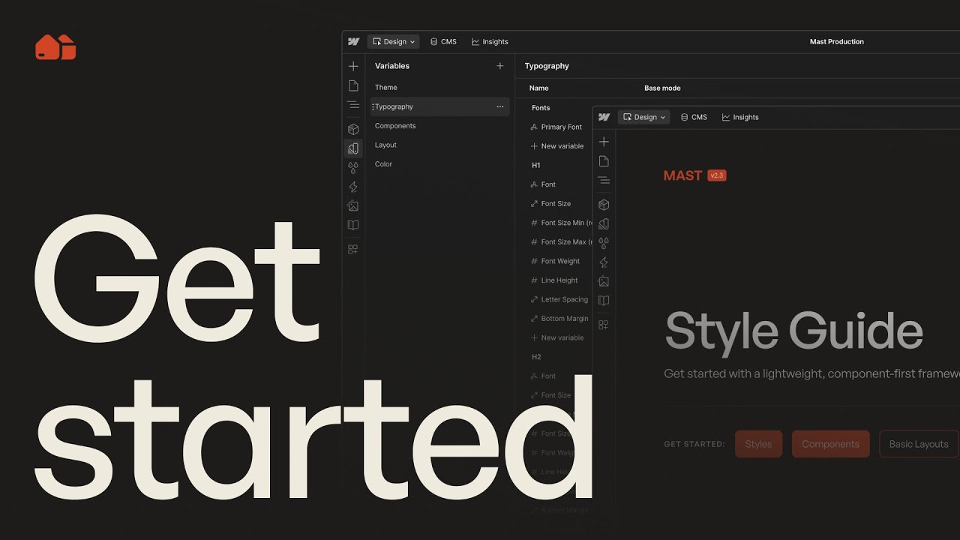Open Assets image icon in front window sidebar
The height and width of the screenshot is (540, 960).
point(604,281)
